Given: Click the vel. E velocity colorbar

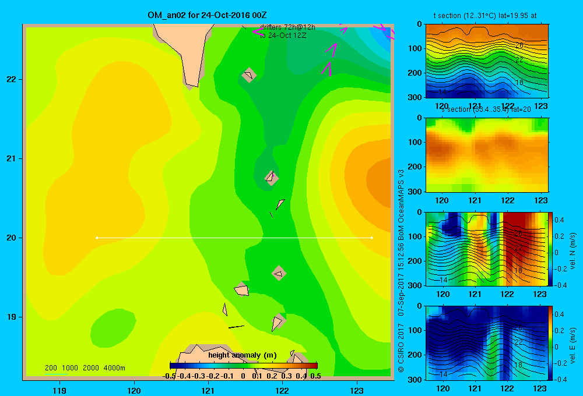Looking at the screenshot, I should (x=551, y=343).
